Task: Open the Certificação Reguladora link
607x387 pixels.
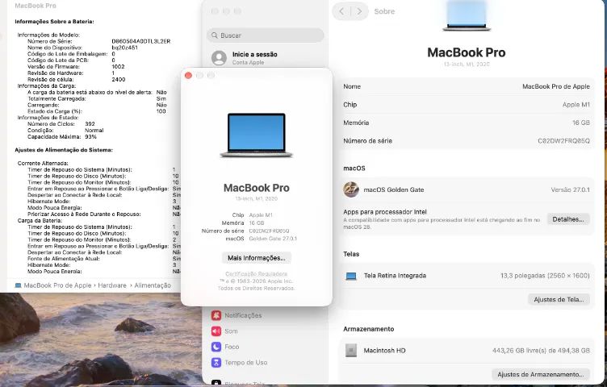Action: (256, 274)
